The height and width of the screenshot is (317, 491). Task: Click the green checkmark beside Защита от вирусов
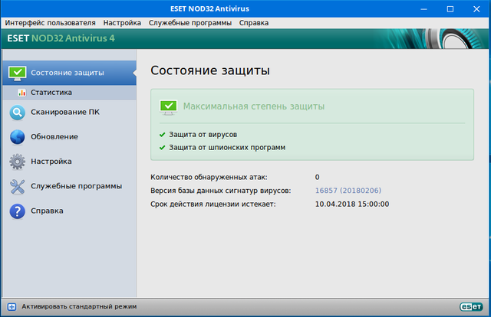pos(162,135)
